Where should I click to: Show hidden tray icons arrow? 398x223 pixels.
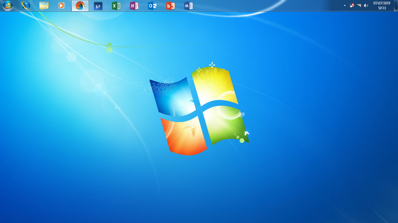345,6
